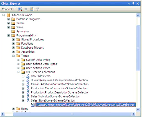This screenshot has width=142, height=117.
Task: Click the Synonyms folder icon
Action: (13, 31)
